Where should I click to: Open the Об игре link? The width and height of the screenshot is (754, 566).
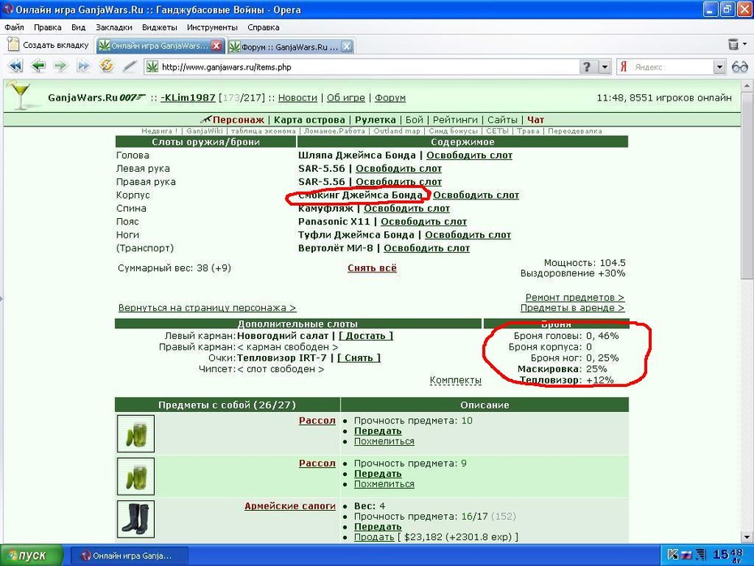345,97
